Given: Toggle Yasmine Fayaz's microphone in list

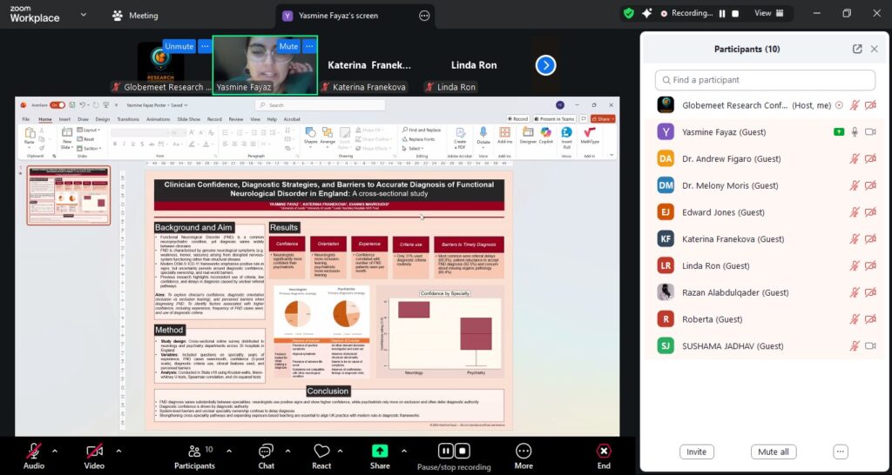Looking at the screenshot, I should click(855, 131).
